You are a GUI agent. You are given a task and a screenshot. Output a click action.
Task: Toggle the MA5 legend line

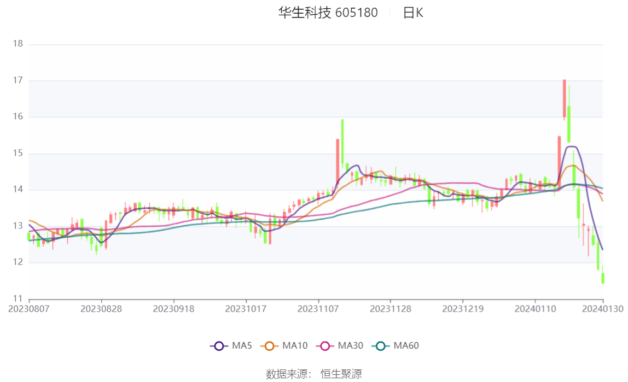click(x=231, y=345)
